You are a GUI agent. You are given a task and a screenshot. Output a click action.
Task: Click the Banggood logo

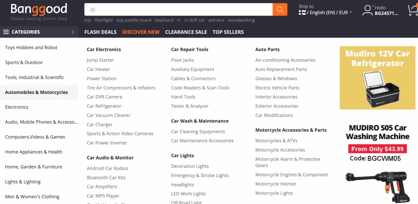[38, 9]
